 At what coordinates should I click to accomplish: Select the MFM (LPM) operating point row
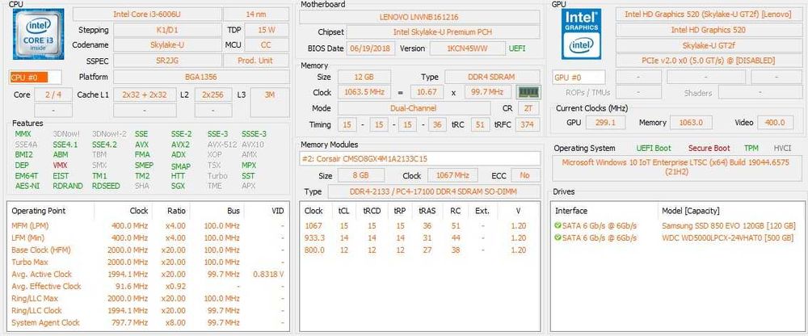click(x=148, y=225)
